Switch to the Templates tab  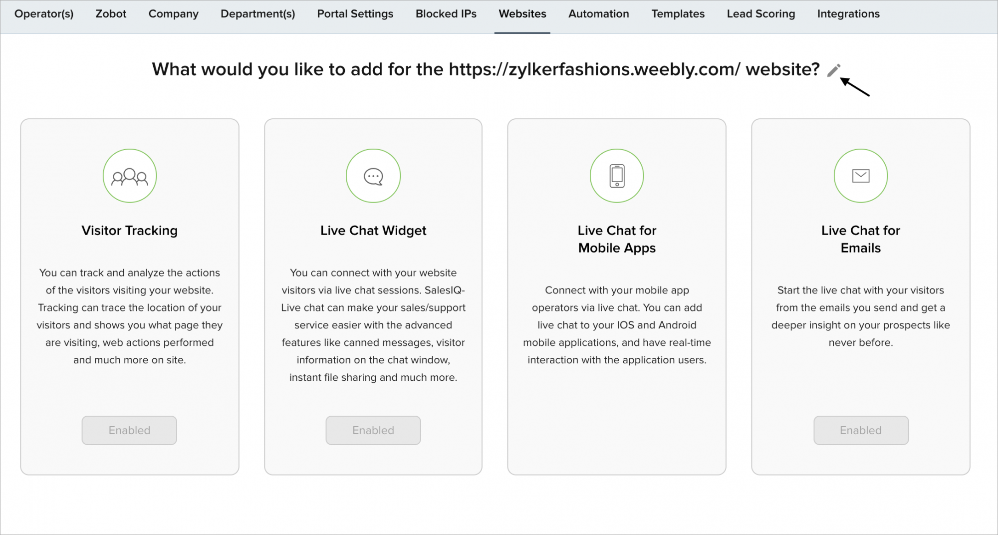point(678,14)
